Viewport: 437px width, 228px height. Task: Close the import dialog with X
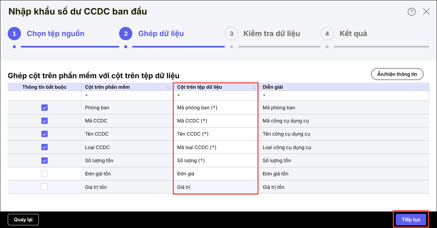[426, 12]
